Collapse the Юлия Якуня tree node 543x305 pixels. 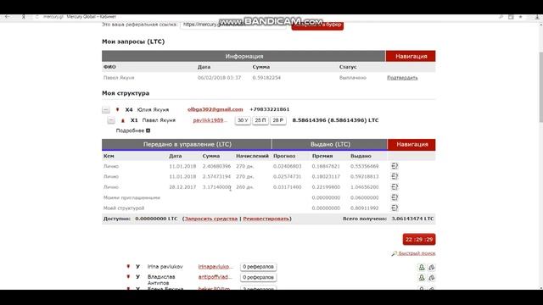click(x=106, y=110)
